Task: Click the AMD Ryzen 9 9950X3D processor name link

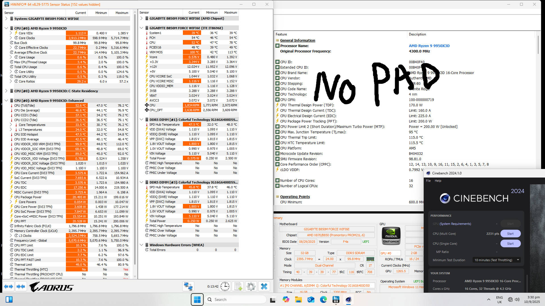Action: tap(429, 46)
